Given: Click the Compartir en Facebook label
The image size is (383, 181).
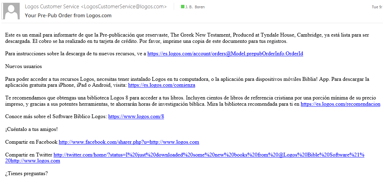Looking at the screenshot, I should tap(31, 142).
